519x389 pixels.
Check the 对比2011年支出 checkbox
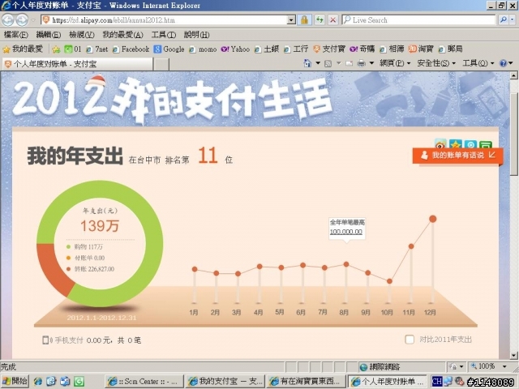point(410,340)
